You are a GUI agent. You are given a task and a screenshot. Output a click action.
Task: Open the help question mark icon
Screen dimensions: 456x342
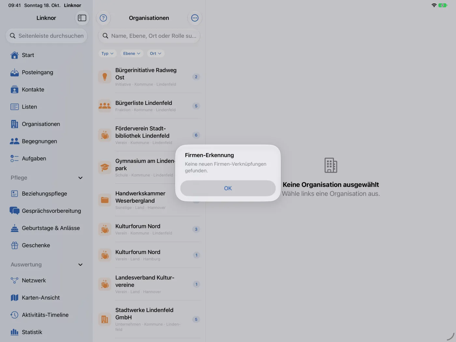103,18
